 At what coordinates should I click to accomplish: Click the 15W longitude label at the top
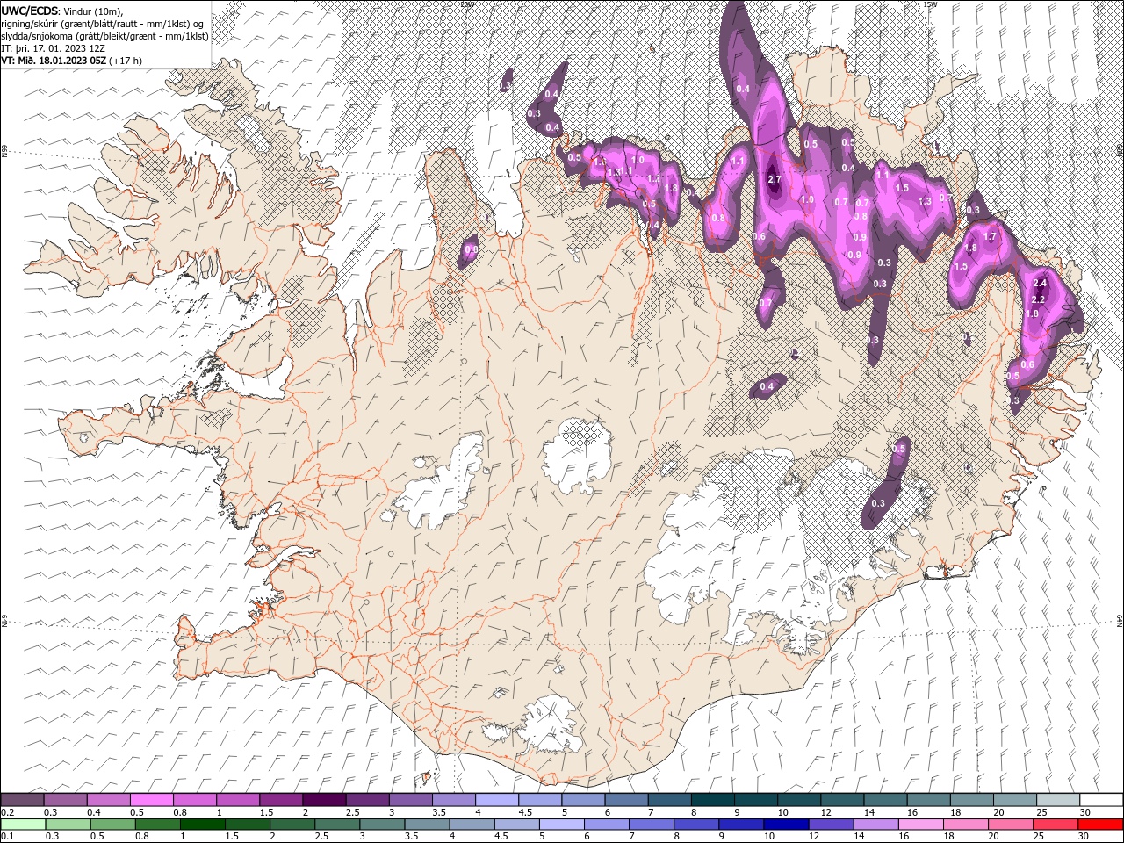(930, 4)
